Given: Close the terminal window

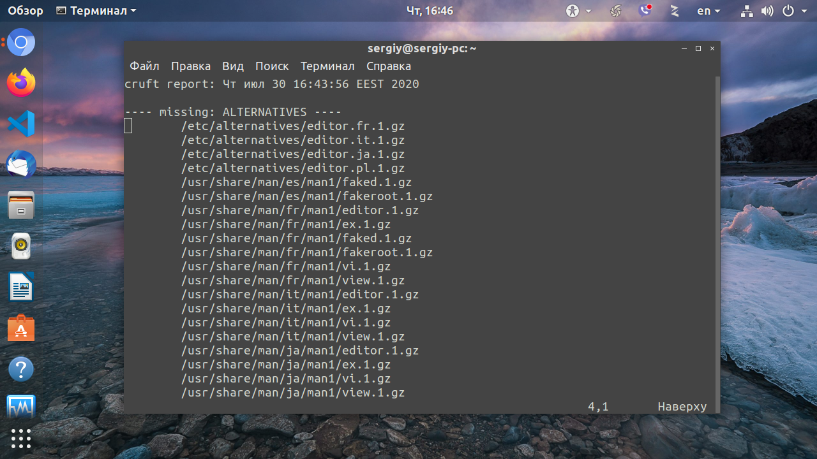Looking at the screenshot, I should pos(712,48).
